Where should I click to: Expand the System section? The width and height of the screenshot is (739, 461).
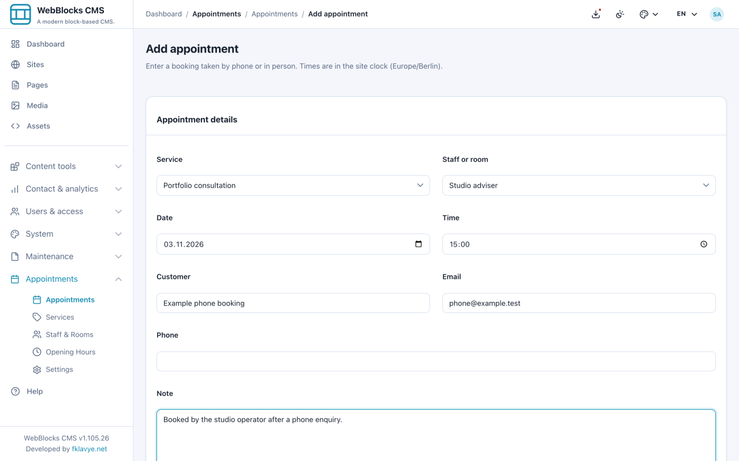click(x=66, y=234)
